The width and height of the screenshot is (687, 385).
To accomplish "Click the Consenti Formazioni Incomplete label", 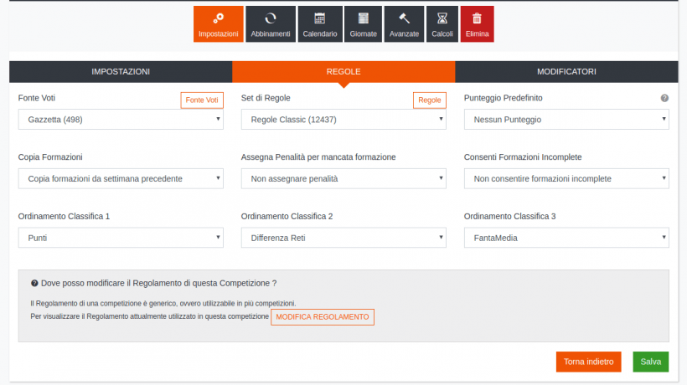I will coord(523,157).
